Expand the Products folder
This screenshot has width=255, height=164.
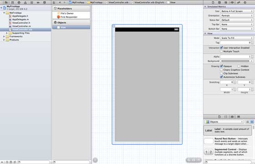4,40
